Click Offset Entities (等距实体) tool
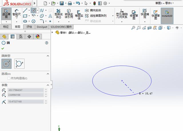 (x=79, y=15)
